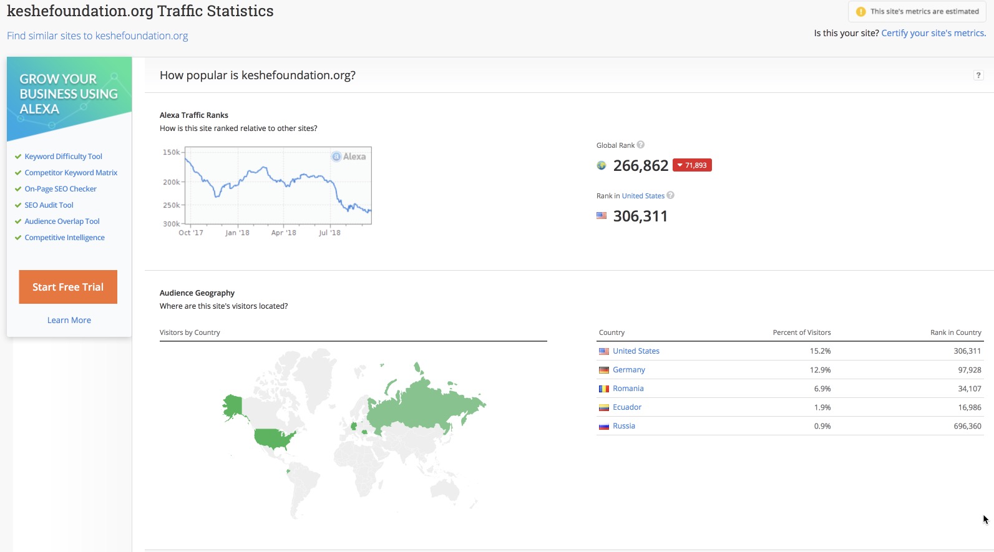Click the 15.2% visitor percentage value
This screenshot has width=994, height=552.
[x=821, y=351]
